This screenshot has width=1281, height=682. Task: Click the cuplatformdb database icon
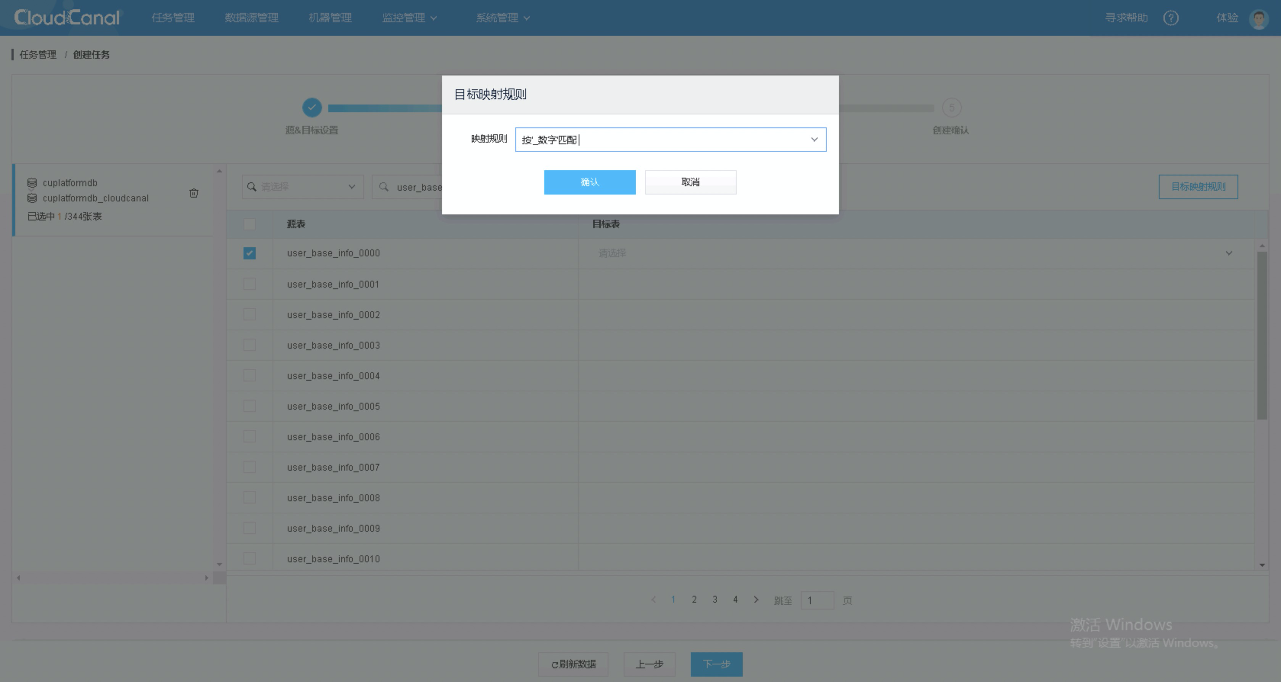[x=32, y=182]
